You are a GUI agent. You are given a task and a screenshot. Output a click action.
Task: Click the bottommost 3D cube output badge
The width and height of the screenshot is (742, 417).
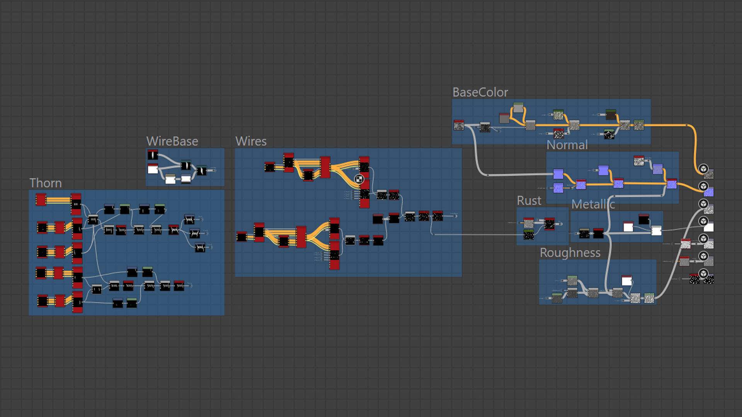(703, 273)
